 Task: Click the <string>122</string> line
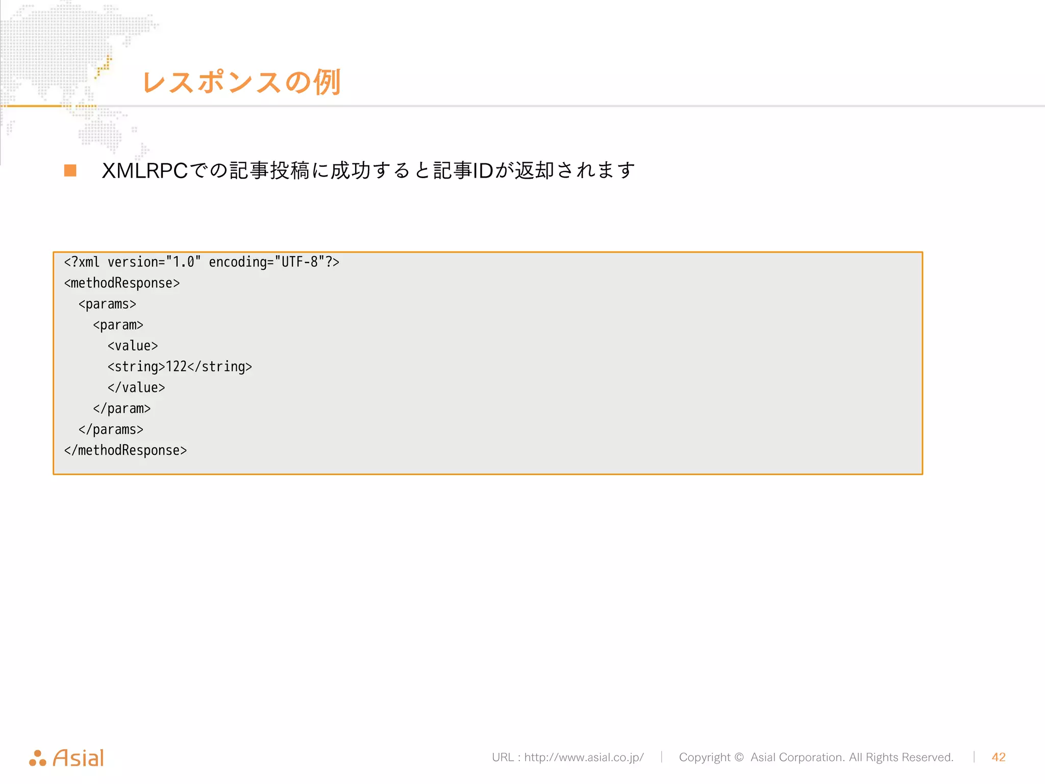tap(180, 367)
